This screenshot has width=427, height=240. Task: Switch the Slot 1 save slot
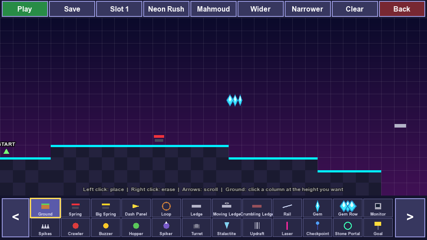coord(119,9)
